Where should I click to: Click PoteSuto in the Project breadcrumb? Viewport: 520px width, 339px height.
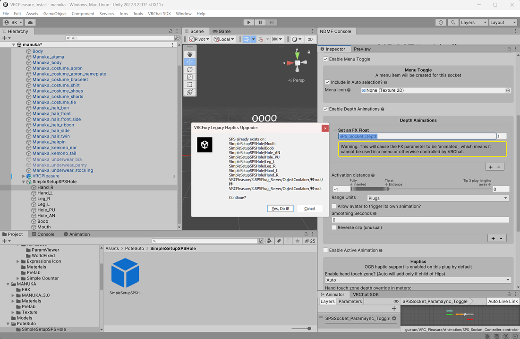[x=134, y=248]
